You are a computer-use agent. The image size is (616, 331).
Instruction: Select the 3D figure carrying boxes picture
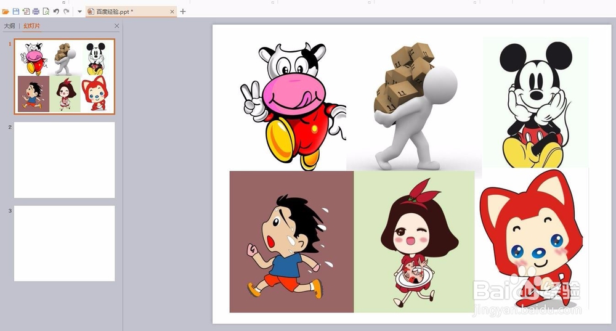[414, 106]
